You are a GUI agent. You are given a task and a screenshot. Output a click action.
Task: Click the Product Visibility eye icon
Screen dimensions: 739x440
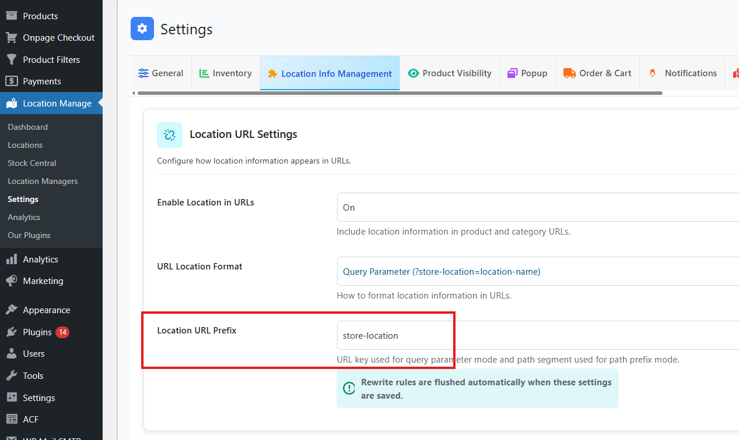pos(414,73)
